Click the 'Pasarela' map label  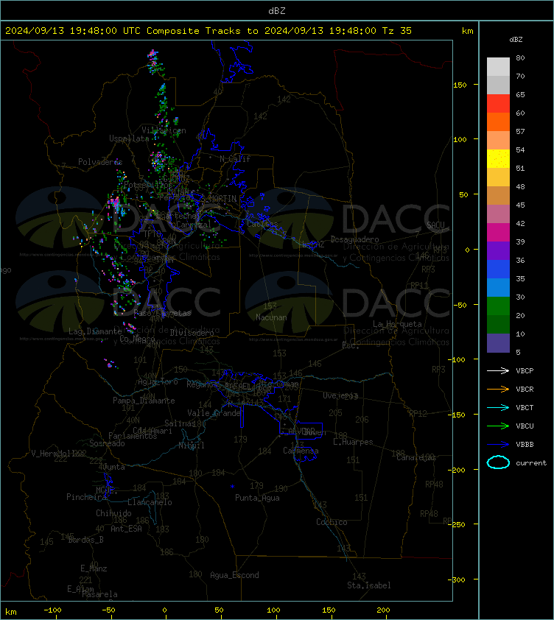[99, 594]
